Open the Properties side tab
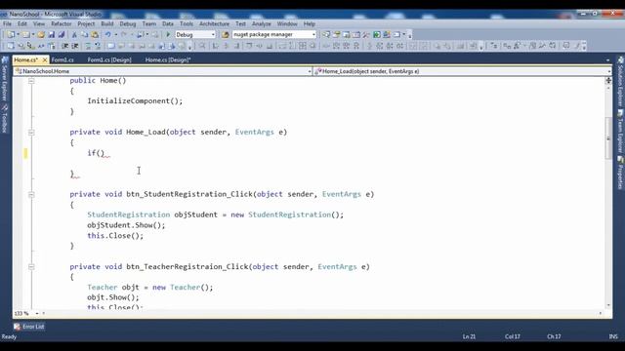 tap(620, 173)
